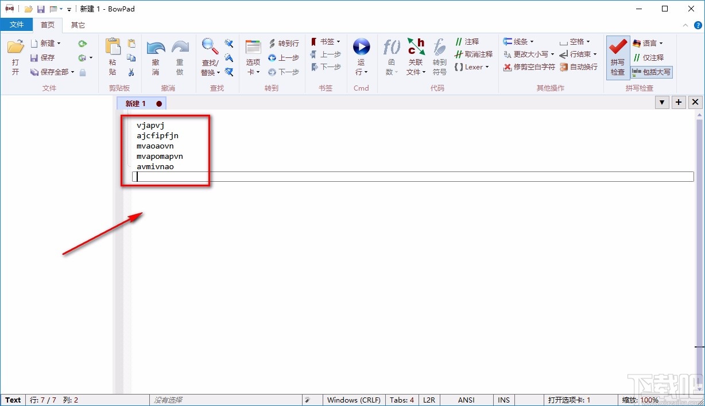Screen dimensions: 705x406
Task: Expand the 线条 lines dropdown
Action: [532, 42]
